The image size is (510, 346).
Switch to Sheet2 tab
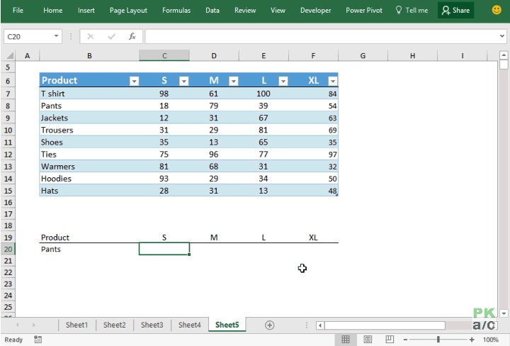click(115, 325)
